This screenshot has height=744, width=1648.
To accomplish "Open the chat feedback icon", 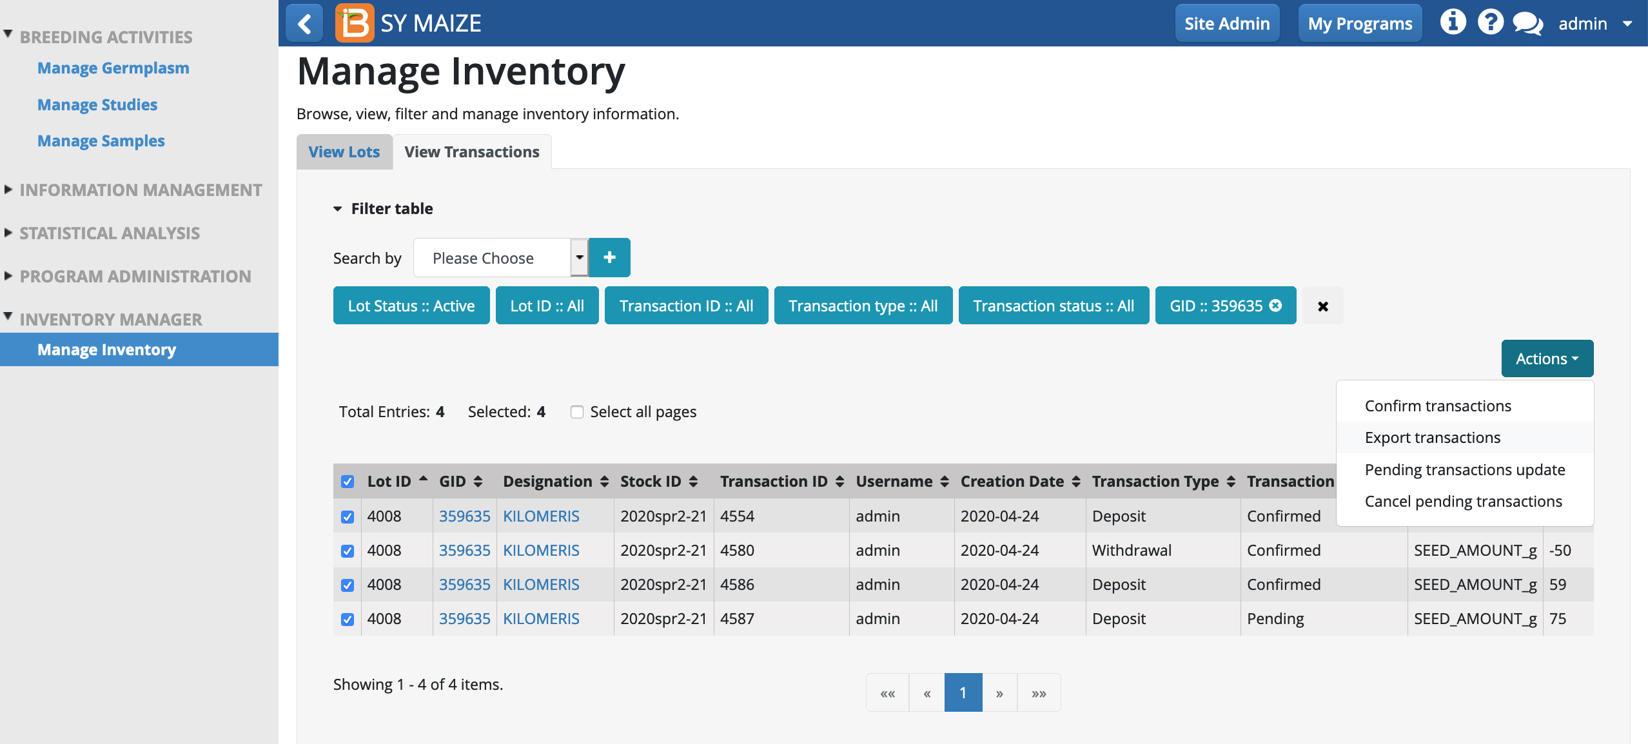I will click(x=1527, y=24).
